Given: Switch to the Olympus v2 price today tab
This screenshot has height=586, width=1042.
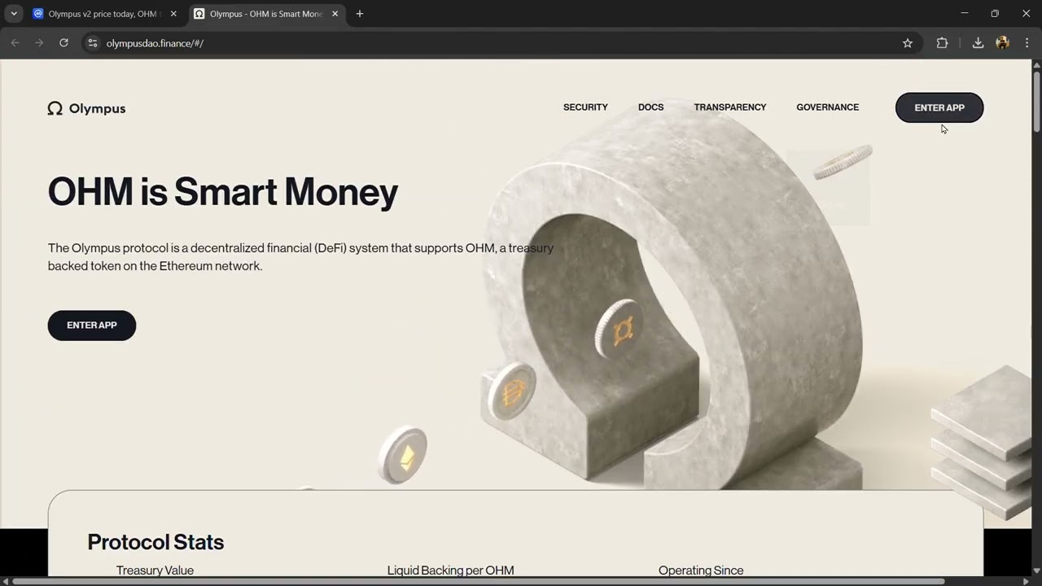Looking at the screenshot, I should tap(104, 14).
